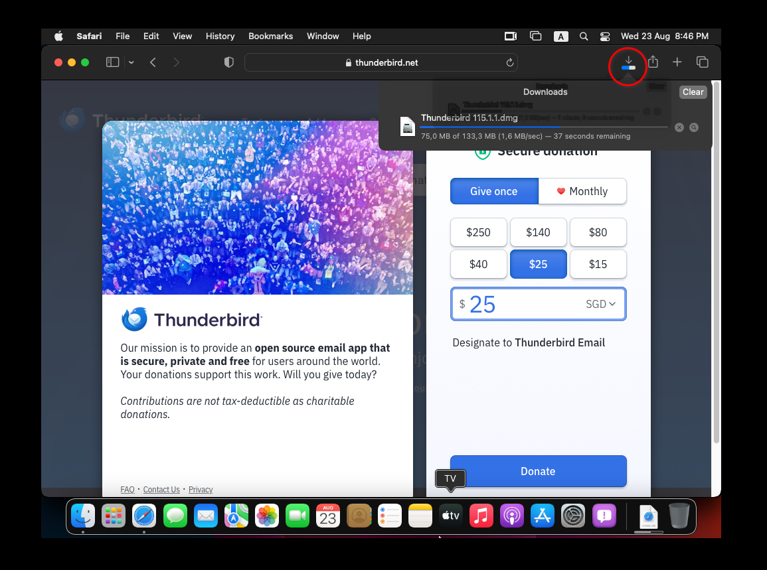Open Photos from the Dock
Screen dimensions: 767x570
pos(267,516)
